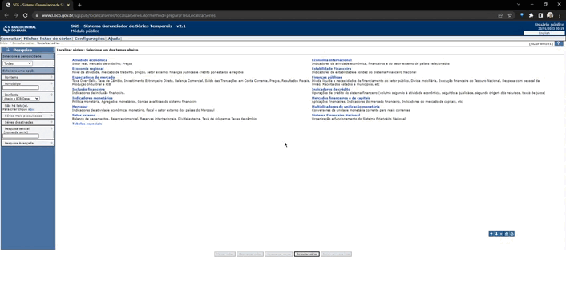This screenshot has width=566, height=305.
Task: Open the Inclusão financeira theme
Action: 88,89
